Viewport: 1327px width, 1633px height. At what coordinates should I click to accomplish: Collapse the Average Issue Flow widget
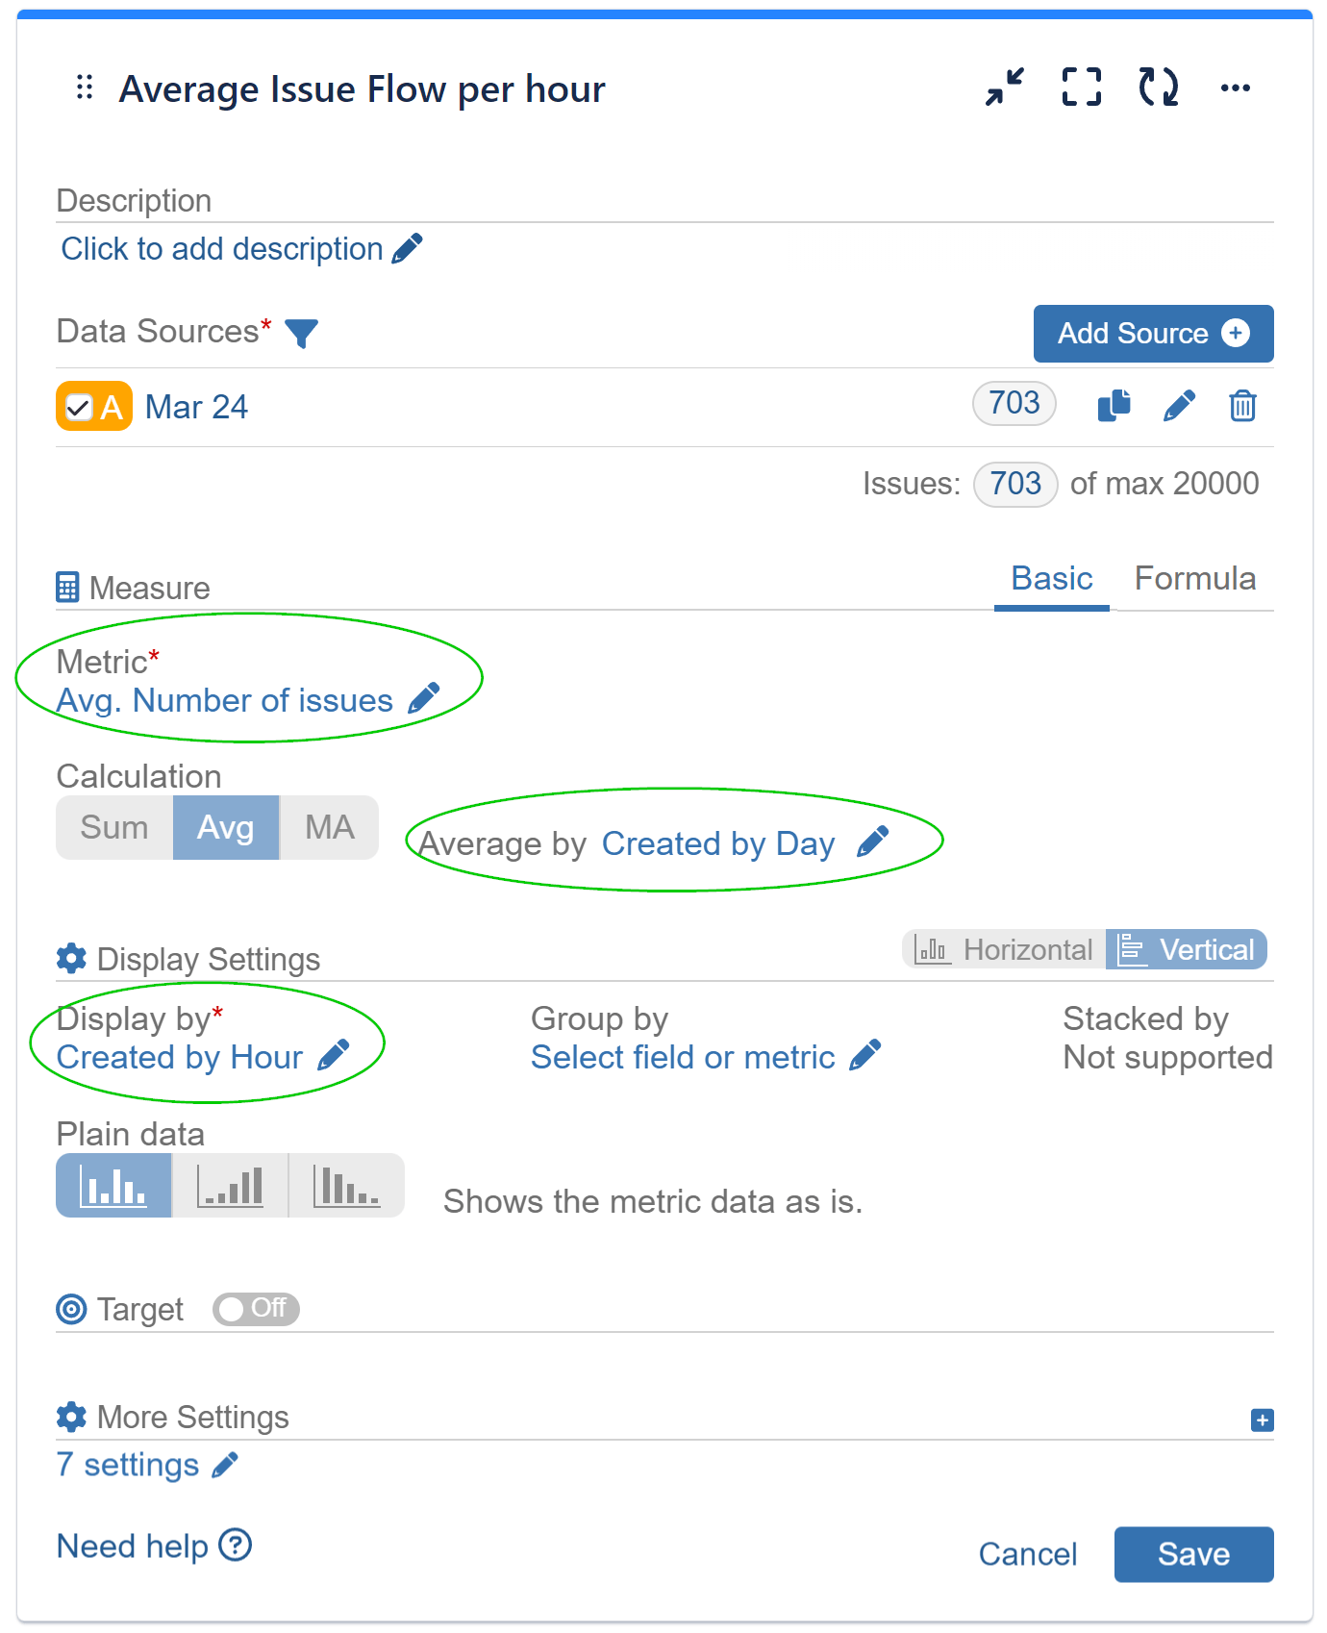(x=1003, y=88)
